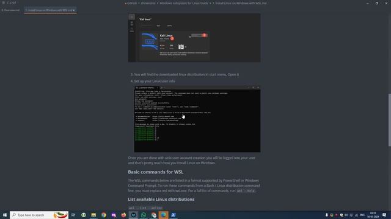Click the 'Install Linux on Windows with WSL.md' breadcrumb
The image size is (391, 219).
(x=239, y=3)
